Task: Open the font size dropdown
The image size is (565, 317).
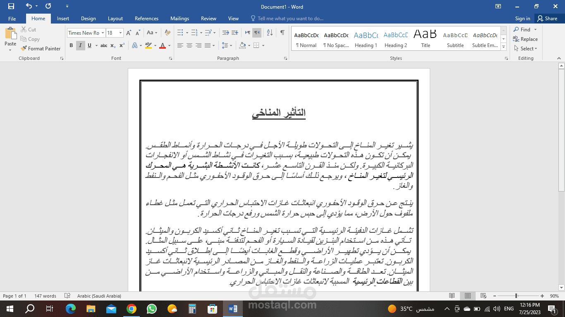Action: point(120,33)
